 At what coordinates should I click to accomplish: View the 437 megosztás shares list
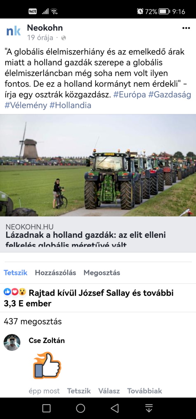click(33, 322)
